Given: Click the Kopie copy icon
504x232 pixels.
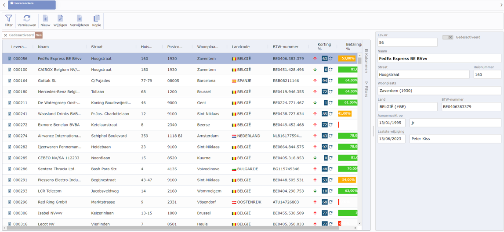Looking at the screenshot, I should click(x=97, y=20).
